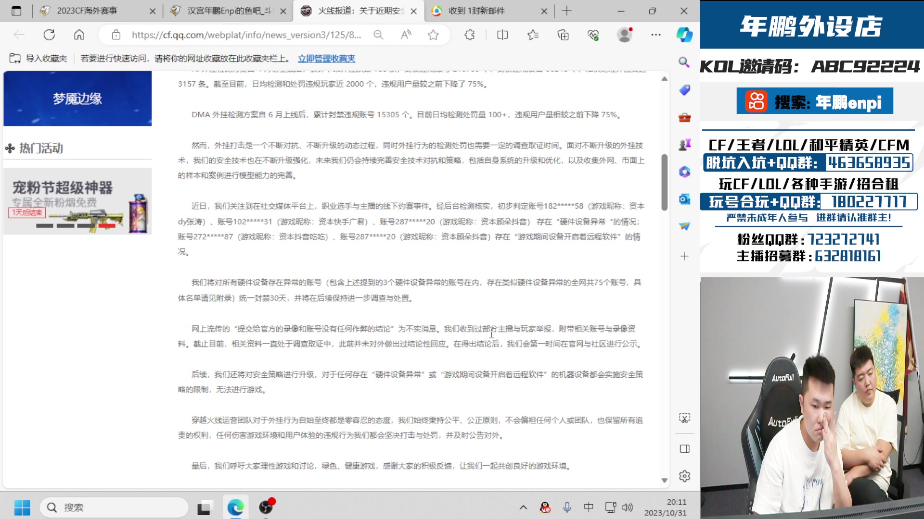924x519 pixels.
Task: Open sidebar tools briefcase icon
Action: pyautogui.click(x=684, y=117)
